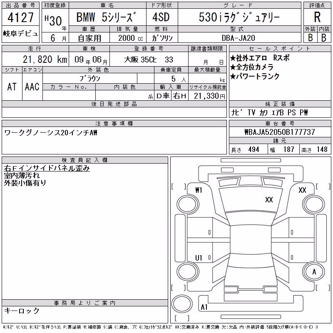Screen dimensions: 333x333
Task: Click the A scratch mark on rear wheel
Action: coord(314,272)
